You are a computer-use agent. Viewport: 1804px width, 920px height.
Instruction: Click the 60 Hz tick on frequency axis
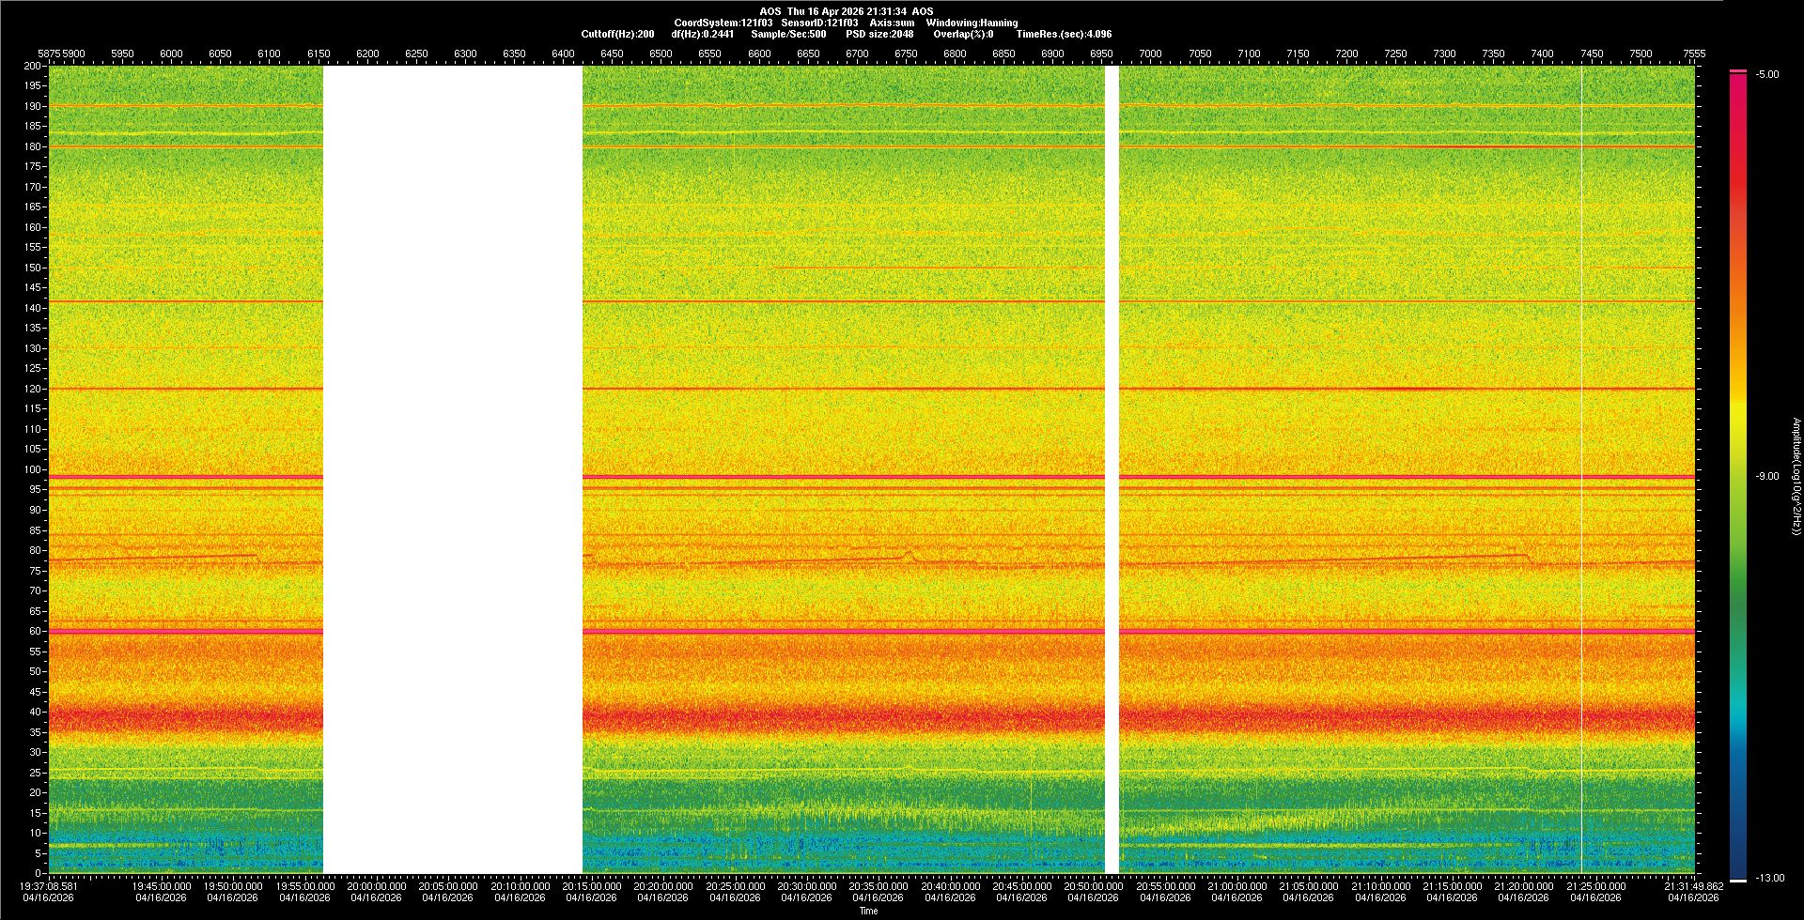click(x=35, y=632)
